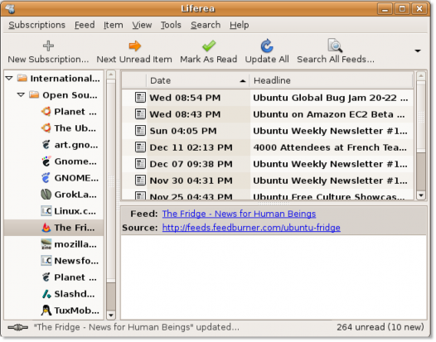This screenshot has height=342, width=436.
Task: Click the Nov 25 04:43 PM item row
Action: point(267,195)
